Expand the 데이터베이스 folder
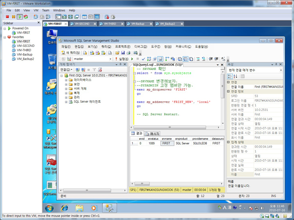Screen dimensions: 294x220 (66, 80)
